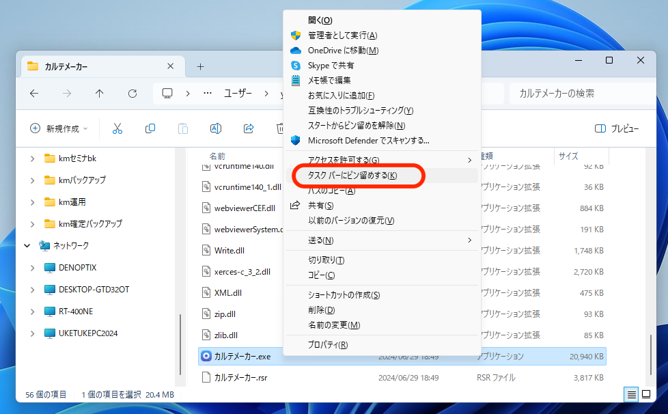Screen dimensions: 668x414
Task: Refresh the current folder view
Action: 133,94
